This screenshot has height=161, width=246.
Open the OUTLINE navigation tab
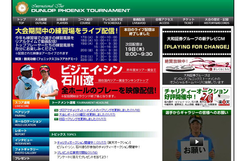[41, 21]
